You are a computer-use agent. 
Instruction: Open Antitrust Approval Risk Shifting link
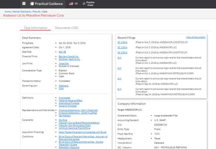pyautogui.click(x=74, y=128)
